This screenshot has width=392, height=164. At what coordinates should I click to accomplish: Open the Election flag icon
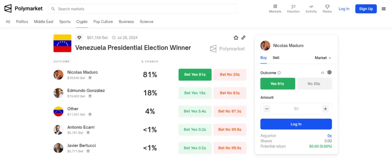click(293, 7)
